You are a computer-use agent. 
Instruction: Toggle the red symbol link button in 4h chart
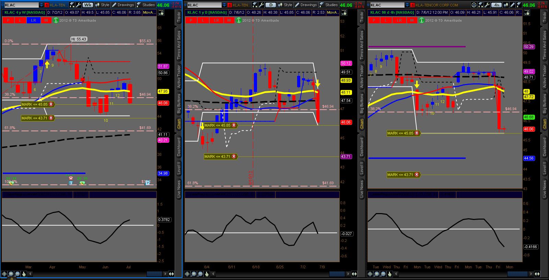(412, 5)
